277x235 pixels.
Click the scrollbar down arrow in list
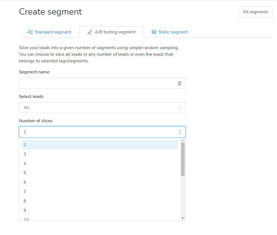point(183,218)
